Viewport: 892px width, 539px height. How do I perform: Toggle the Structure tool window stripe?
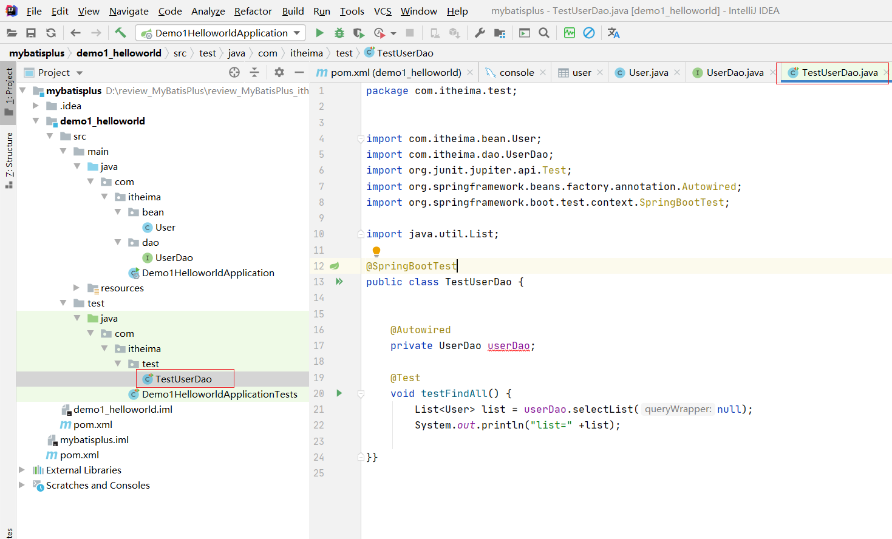point(9,159)
